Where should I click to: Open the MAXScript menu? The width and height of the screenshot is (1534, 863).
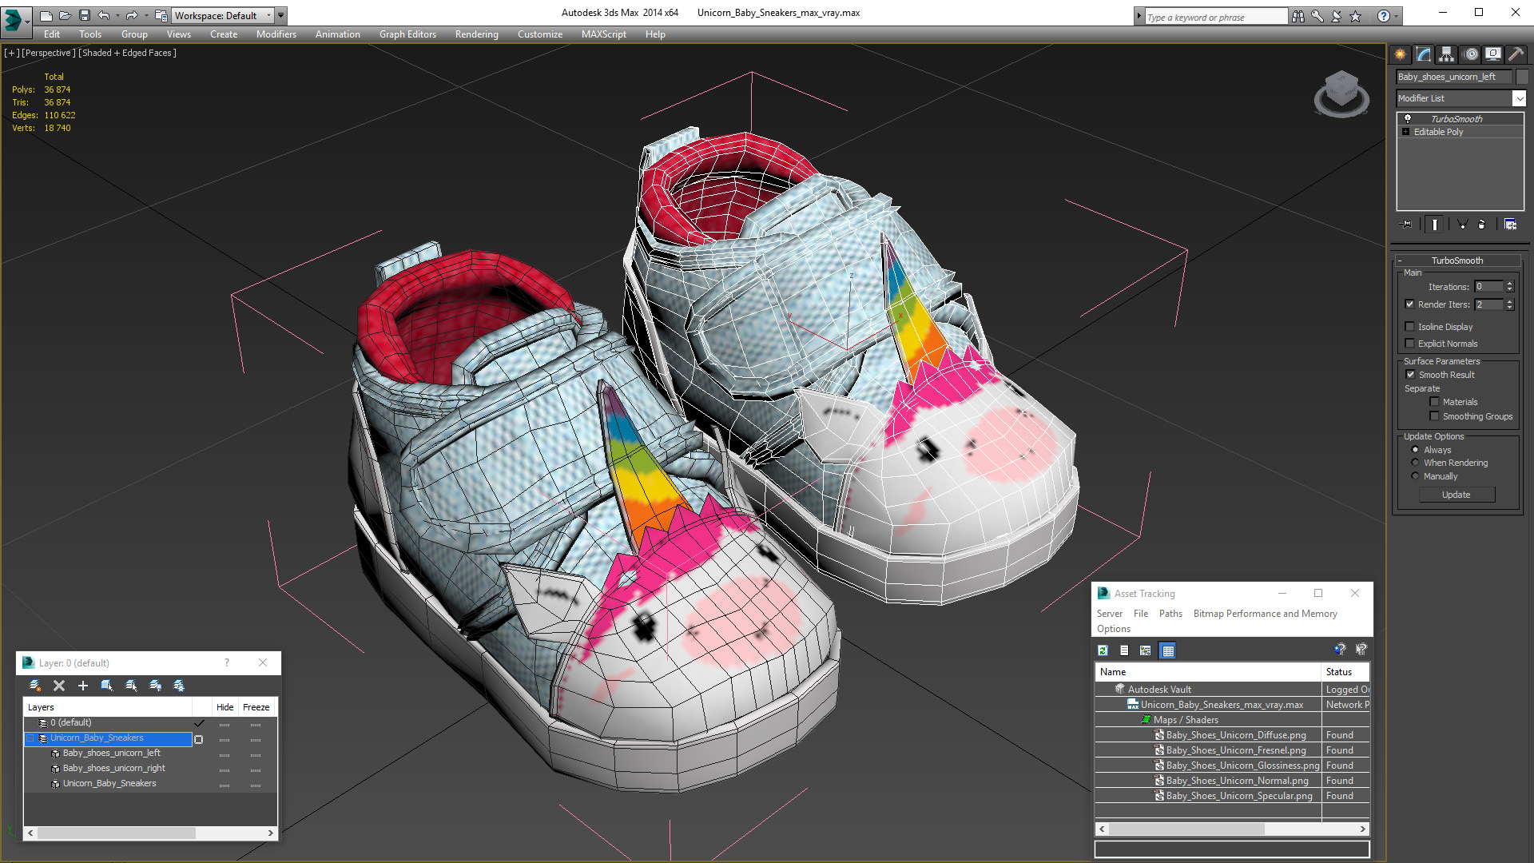point(603,34)
